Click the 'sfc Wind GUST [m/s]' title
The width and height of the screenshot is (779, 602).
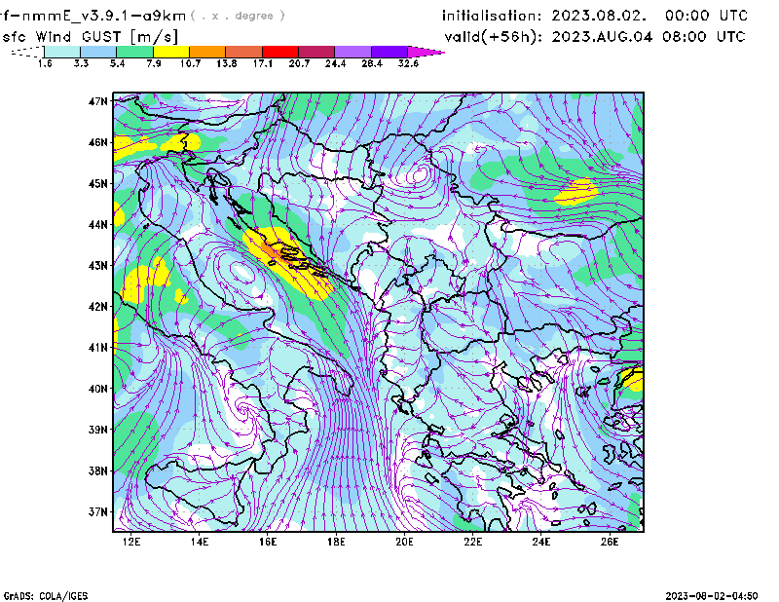click(x=90, y=37)
